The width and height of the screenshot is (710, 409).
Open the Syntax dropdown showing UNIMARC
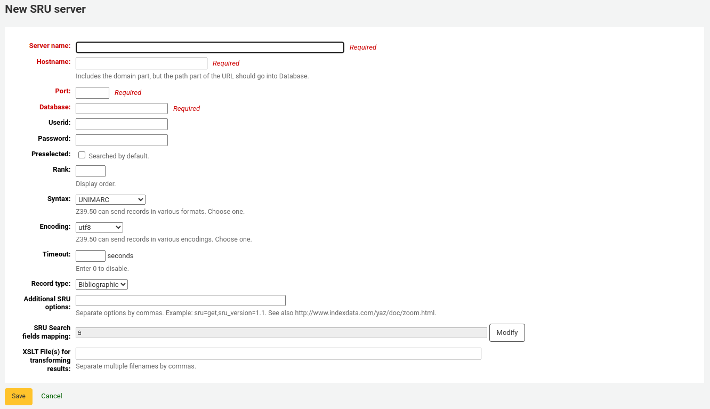pos(110,199)
